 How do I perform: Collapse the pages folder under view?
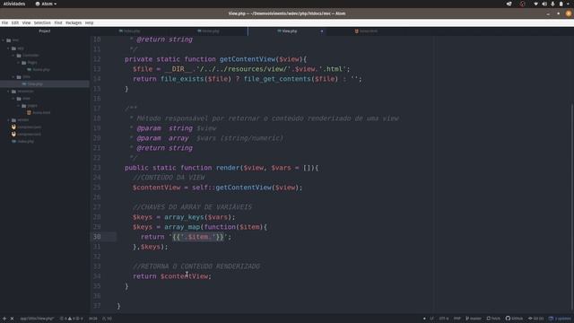tap(19, 106)
